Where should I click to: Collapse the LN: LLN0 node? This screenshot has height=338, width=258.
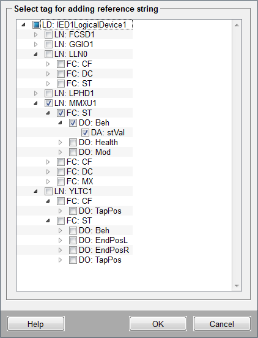tap(35, 54)
